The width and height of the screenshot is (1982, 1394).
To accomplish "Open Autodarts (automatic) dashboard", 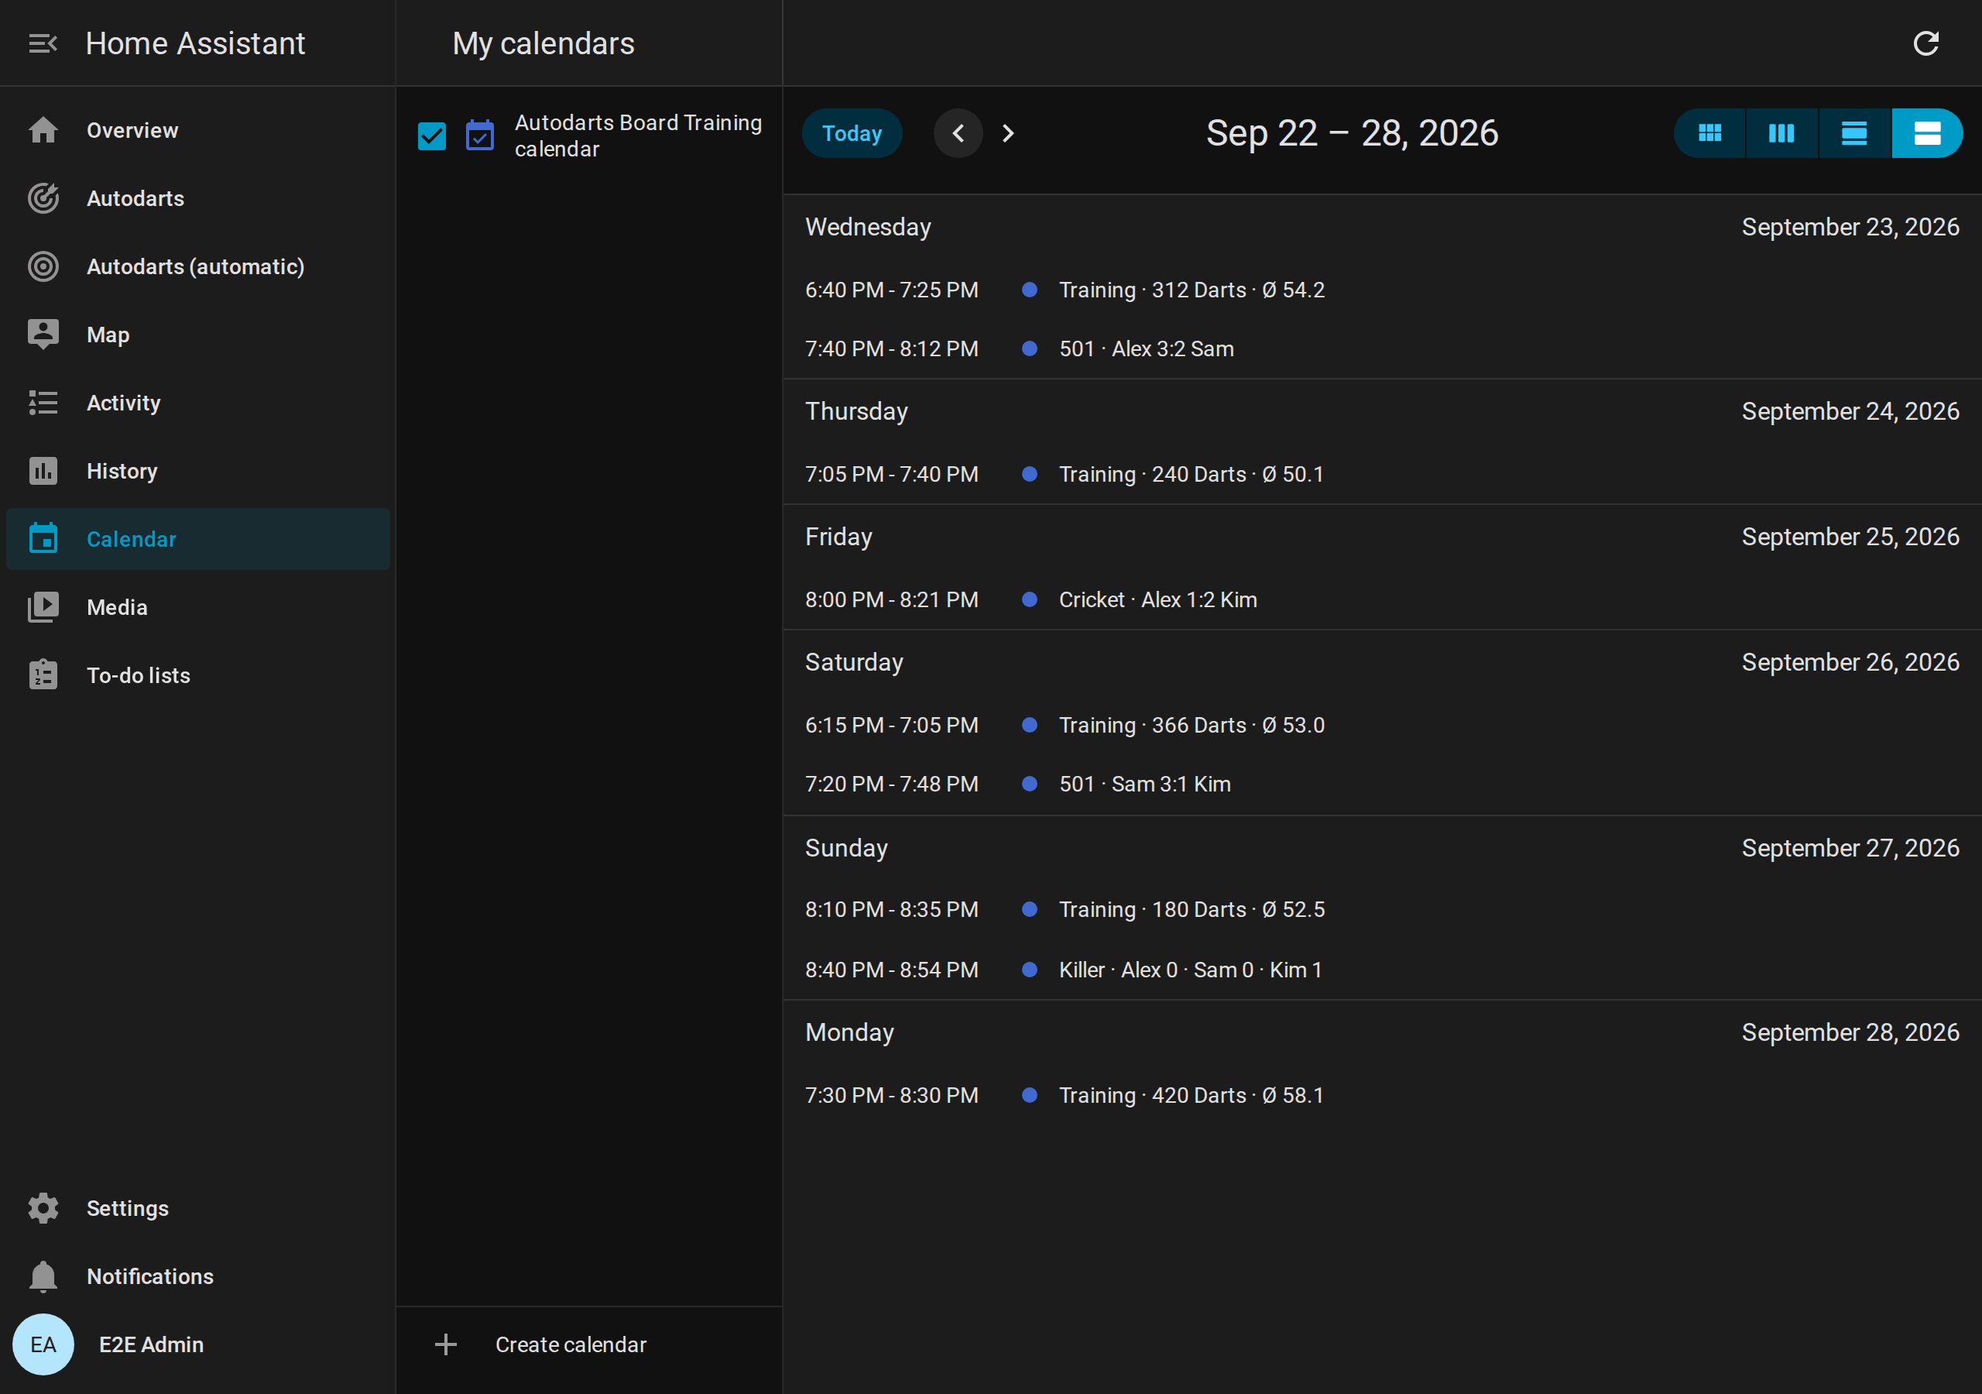I will coord(197,267).
